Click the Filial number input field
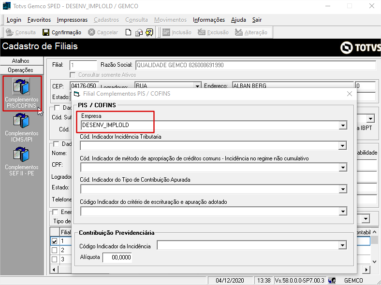 click(83, 65)
